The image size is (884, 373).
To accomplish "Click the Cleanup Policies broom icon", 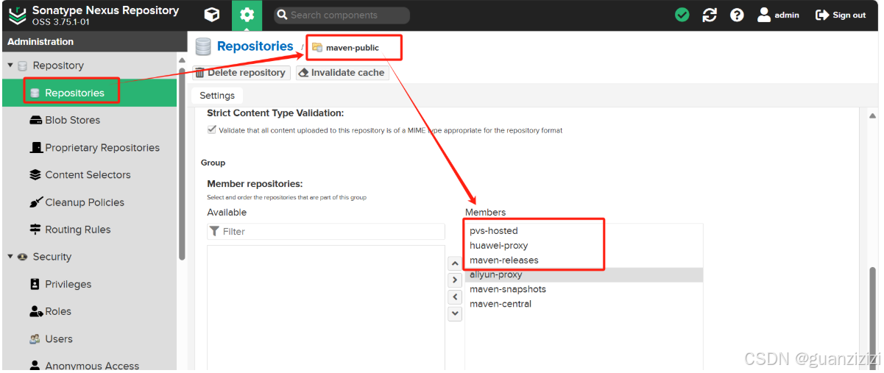I will pyautogui.click(x=35, y=202).
